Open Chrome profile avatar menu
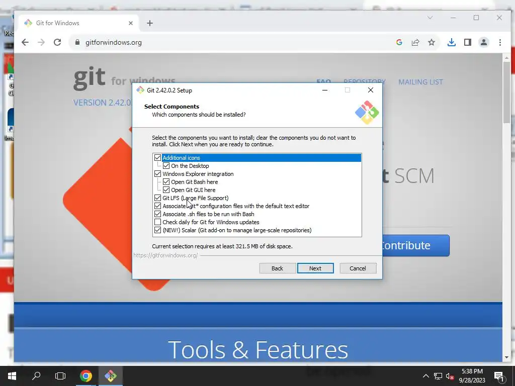Screen dimensions: 515x386 (x=483, y=42)
